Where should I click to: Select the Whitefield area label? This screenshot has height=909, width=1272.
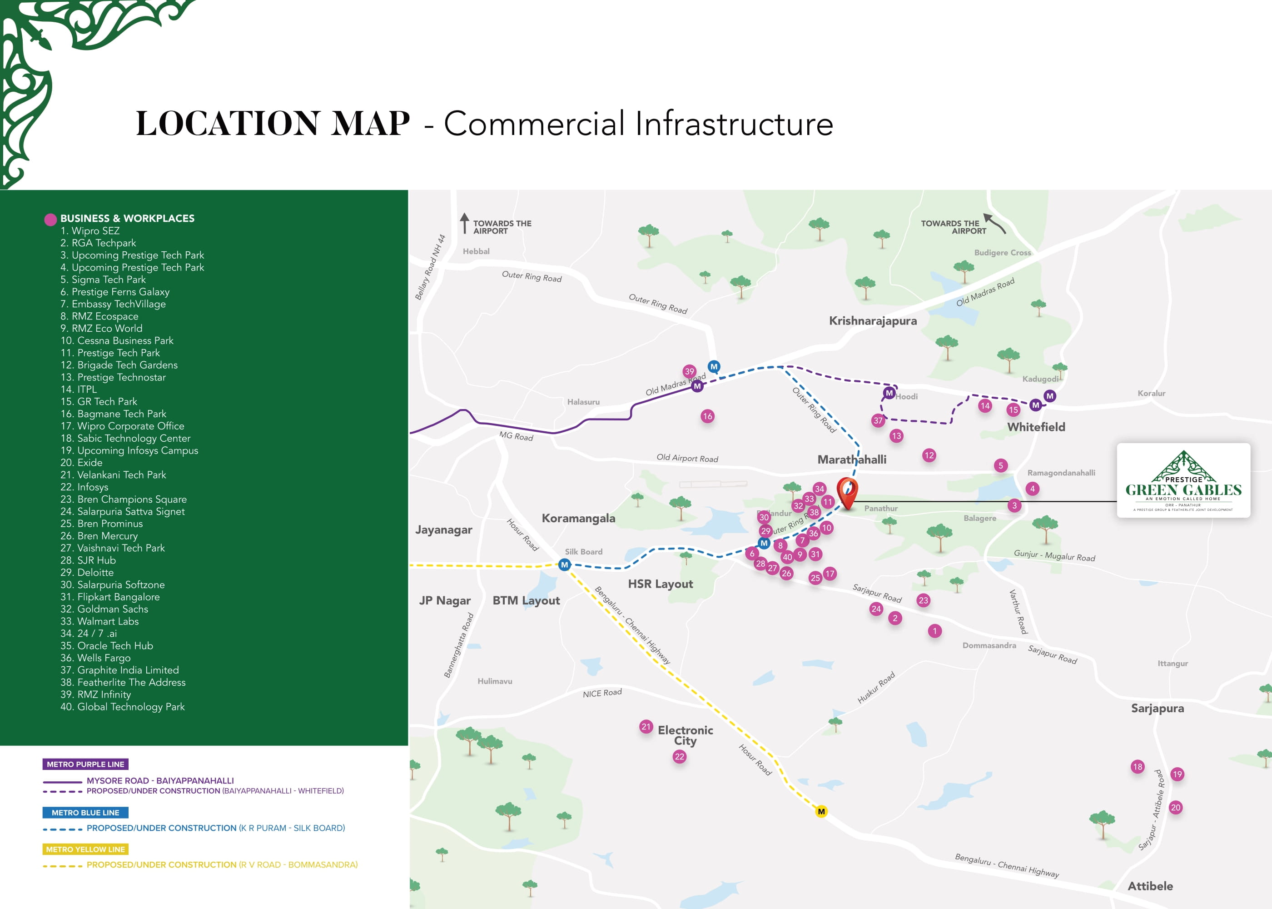pos(1037,427)
